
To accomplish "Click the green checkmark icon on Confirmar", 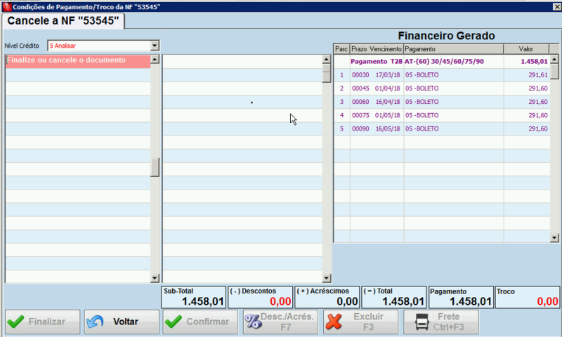I will coord(174,322).
